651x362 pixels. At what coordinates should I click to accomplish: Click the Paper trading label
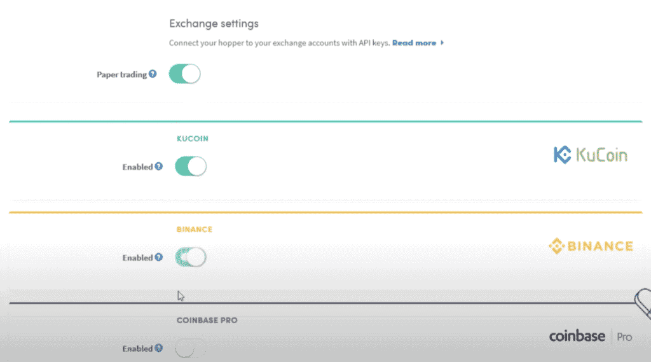(x=121, y=74)
